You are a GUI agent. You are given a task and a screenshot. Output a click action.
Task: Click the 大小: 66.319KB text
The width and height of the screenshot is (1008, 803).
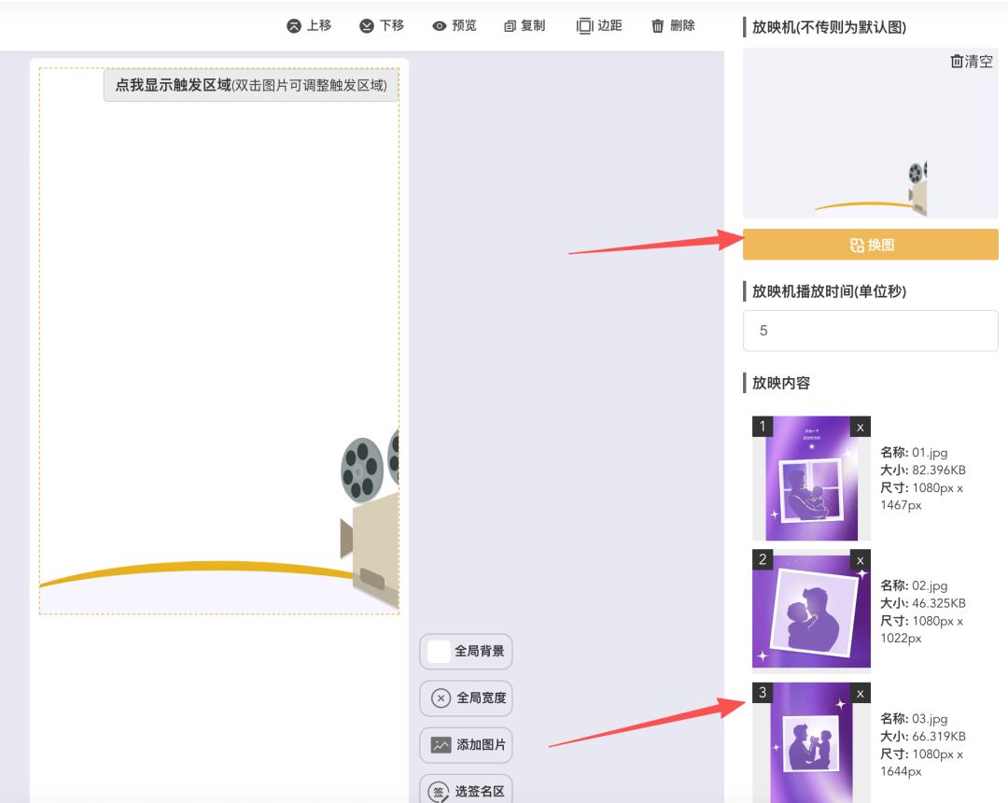922,736
